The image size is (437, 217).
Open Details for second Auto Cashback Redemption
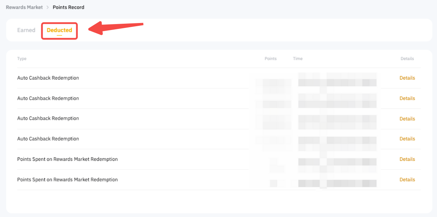(x=407, y=98)
